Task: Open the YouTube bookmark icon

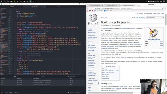Action: pyautogui.click(x=92, y=11)
